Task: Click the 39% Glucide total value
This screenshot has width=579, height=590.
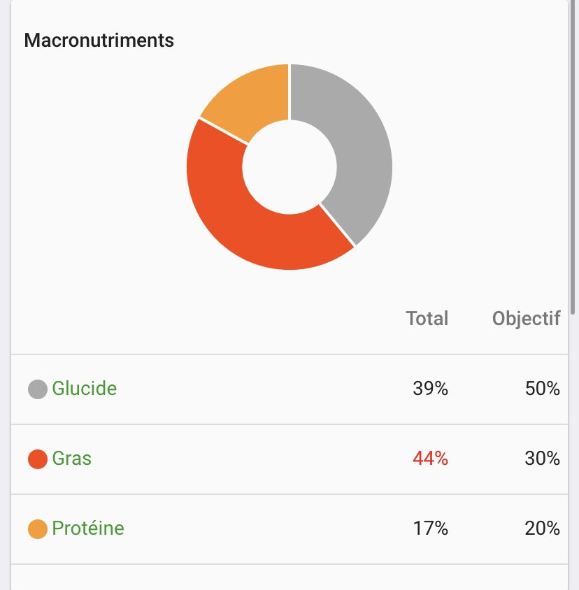Action: [x=430, y=389]
